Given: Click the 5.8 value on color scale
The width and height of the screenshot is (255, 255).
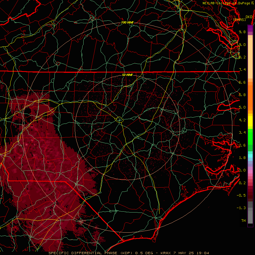Looking at the screenshot, I should point(242,95).
